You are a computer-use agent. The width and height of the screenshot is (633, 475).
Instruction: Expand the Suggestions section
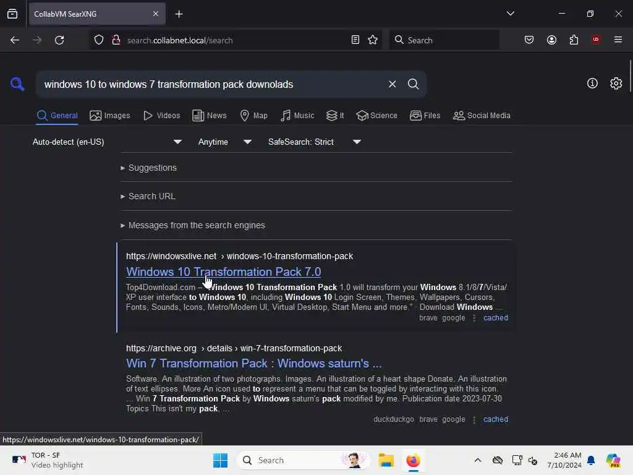148,168
